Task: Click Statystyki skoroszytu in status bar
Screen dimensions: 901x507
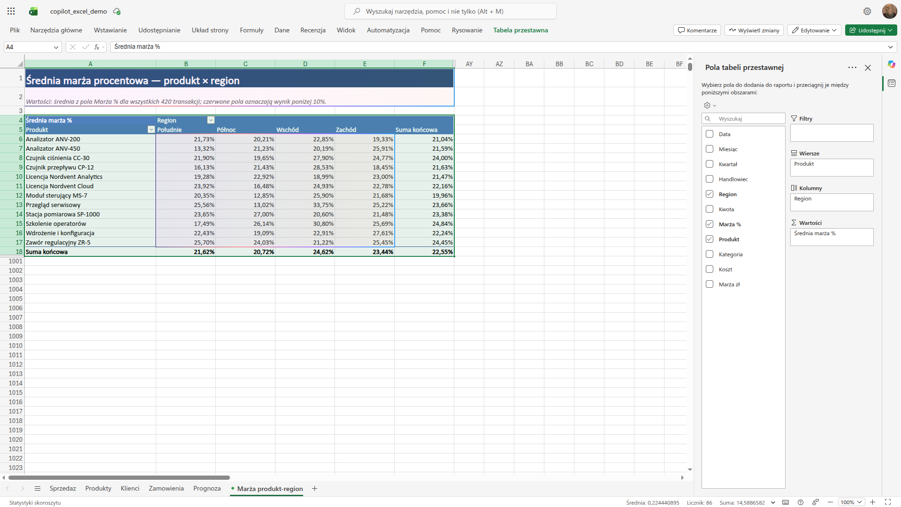Action: pos(35,503)
